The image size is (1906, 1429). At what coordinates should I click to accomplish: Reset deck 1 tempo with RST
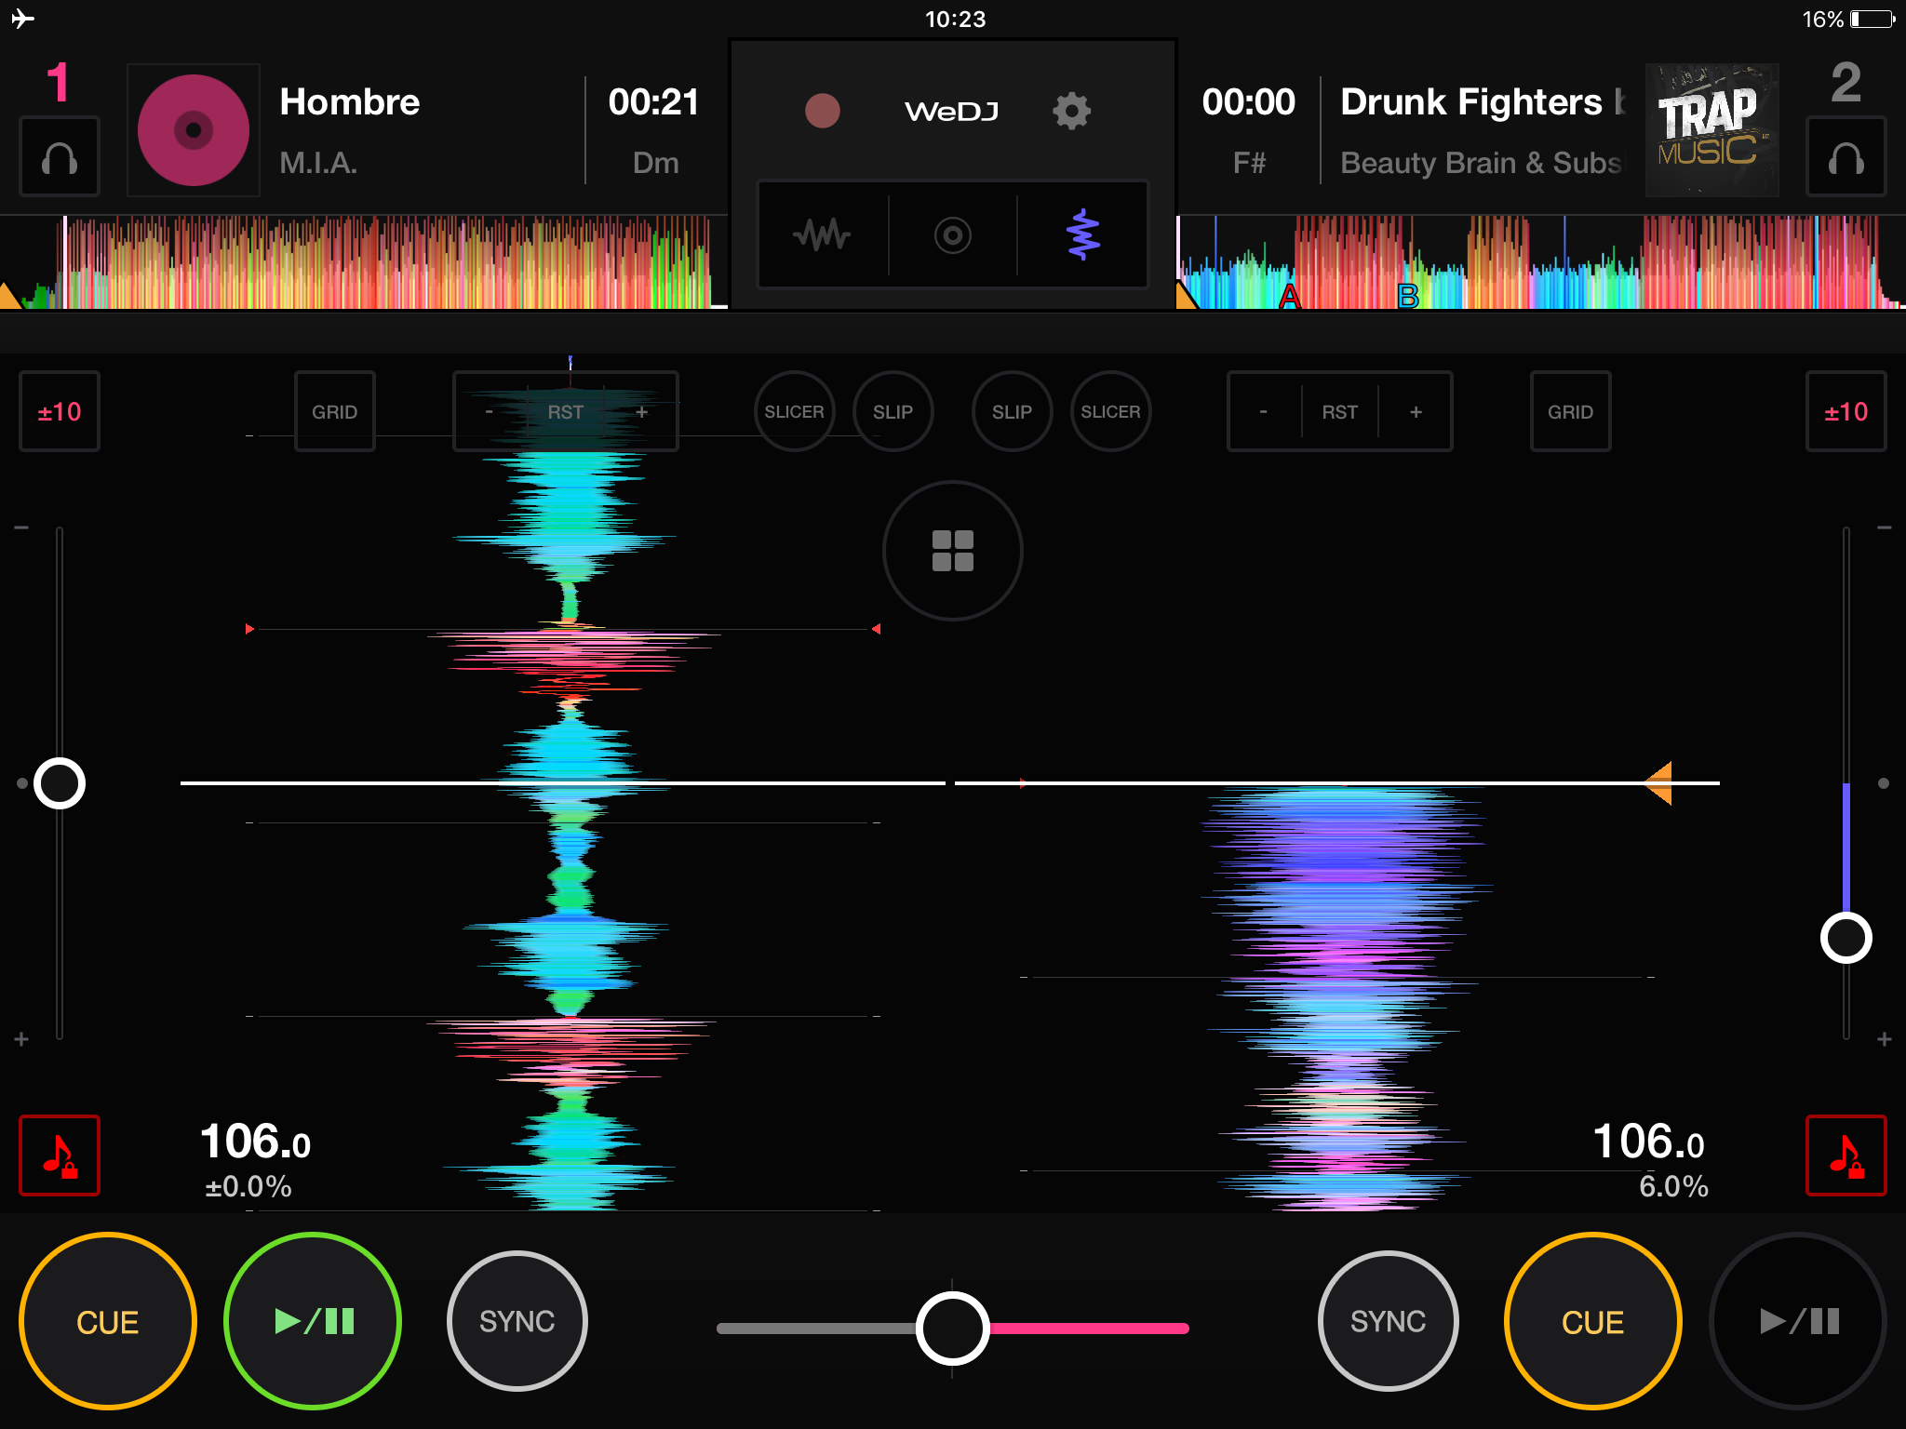[x=566, y=411]
